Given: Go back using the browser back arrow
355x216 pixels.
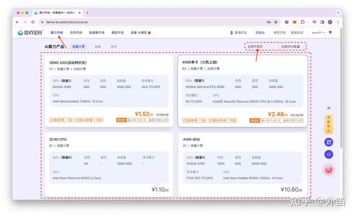Looking at the screenshot, I should [x=17, y=22].
